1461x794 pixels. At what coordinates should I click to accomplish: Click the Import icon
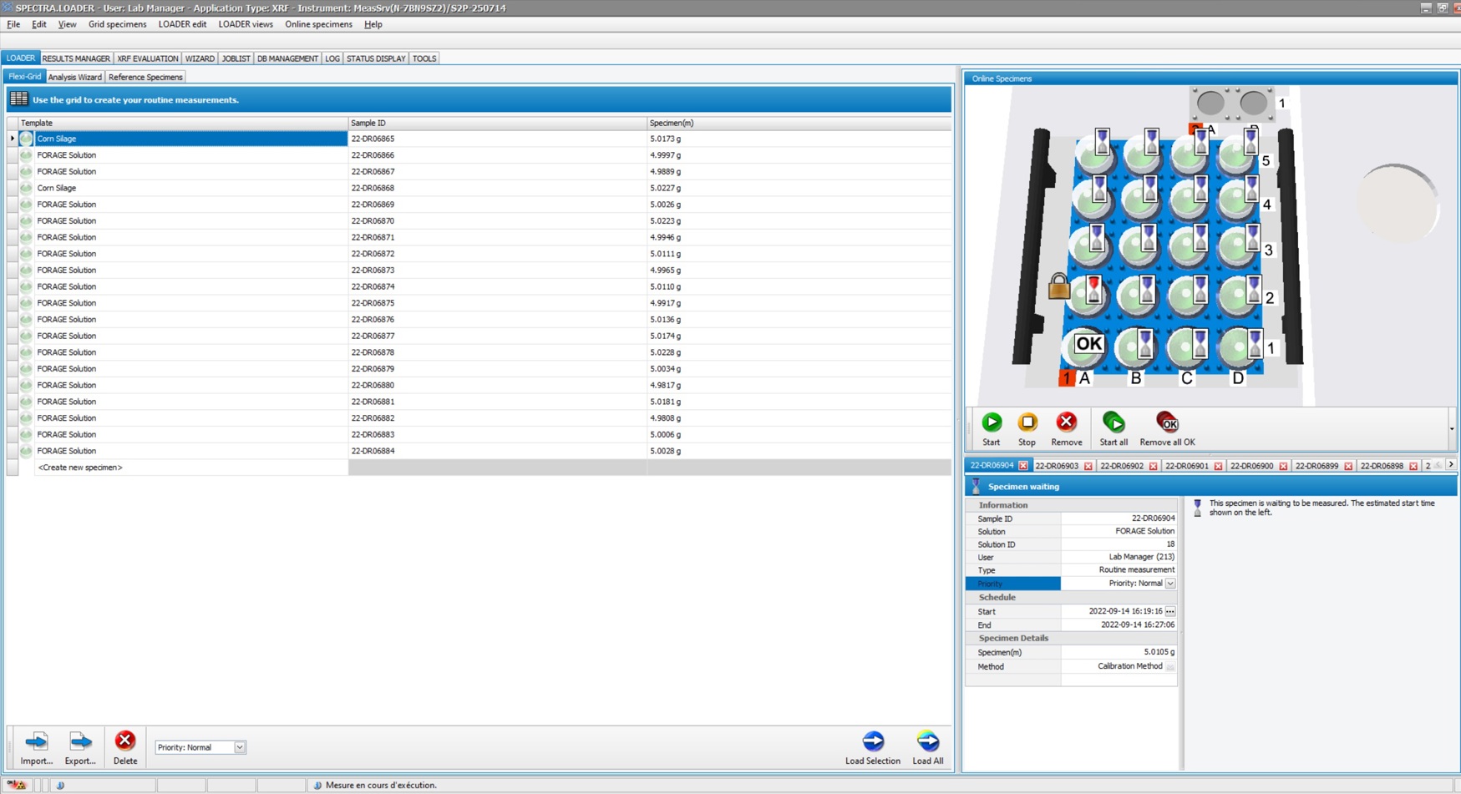point(36,742)
